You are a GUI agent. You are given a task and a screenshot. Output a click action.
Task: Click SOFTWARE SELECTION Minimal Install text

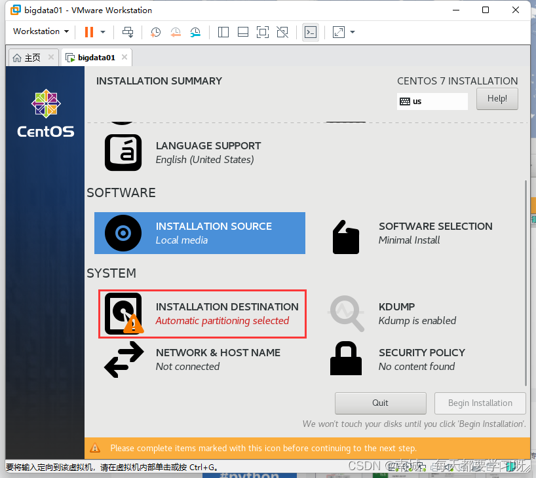pos(435,233)
